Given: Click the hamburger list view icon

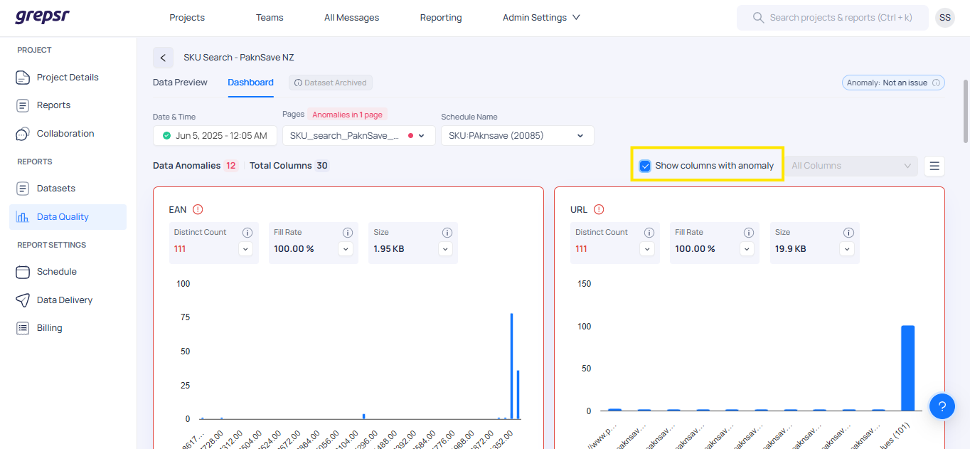Looking at the screenshot, I should click(934, 166).
